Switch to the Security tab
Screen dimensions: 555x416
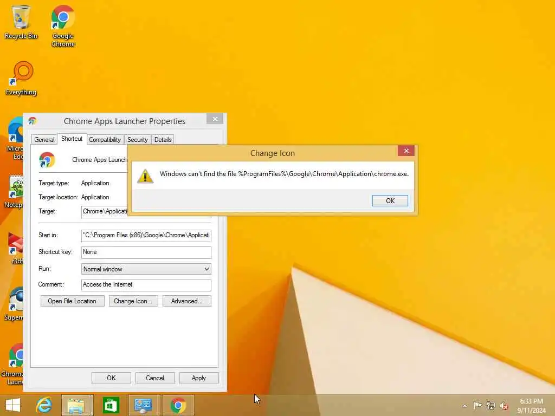(137, 140)
